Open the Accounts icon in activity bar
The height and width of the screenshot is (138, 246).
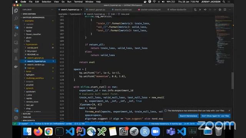pos(16,110)
